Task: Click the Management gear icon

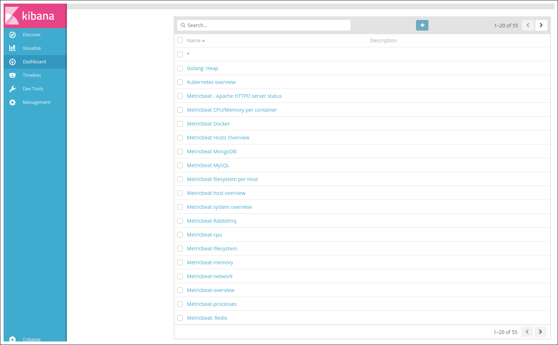Action: click(12, 102)
